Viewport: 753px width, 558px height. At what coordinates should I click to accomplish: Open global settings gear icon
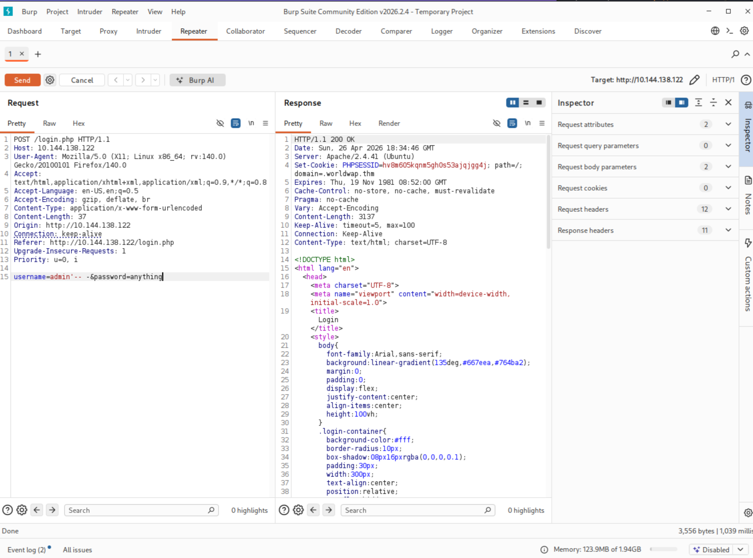coord(744,31)
